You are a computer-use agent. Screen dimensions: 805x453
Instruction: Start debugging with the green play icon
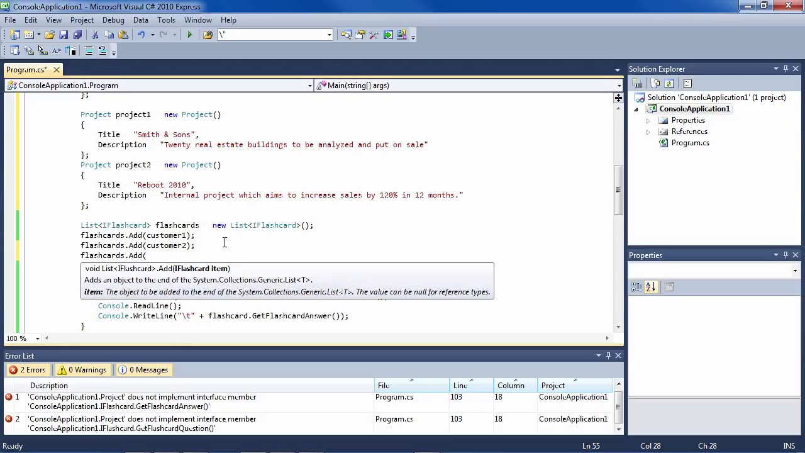189,35
